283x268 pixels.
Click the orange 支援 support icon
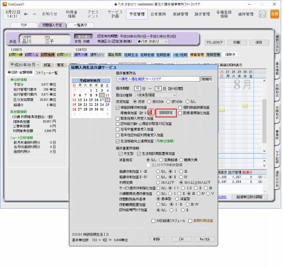(x=274, y=14)
